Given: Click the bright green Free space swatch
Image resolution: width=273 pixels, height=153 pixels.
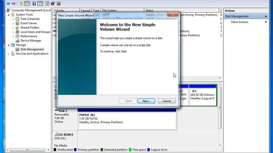Looking at the screenshot, I should point(130,150).
